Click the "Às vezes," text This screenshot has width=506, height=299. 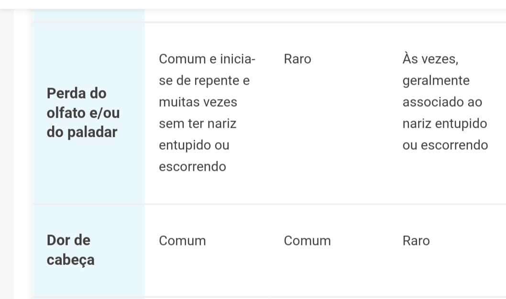(x=430, y=59)
